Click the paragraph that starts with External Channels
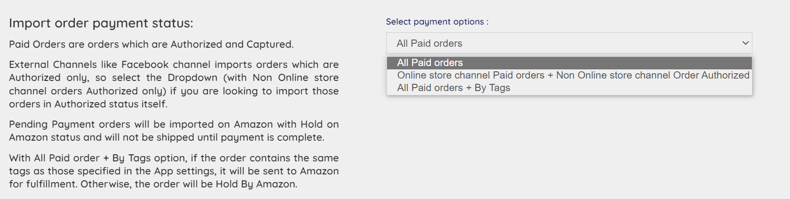The width and height of the screenshot is (790, 199). 174,84
